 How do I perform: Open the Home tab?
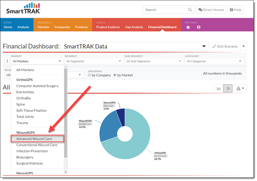pos(8,27)
